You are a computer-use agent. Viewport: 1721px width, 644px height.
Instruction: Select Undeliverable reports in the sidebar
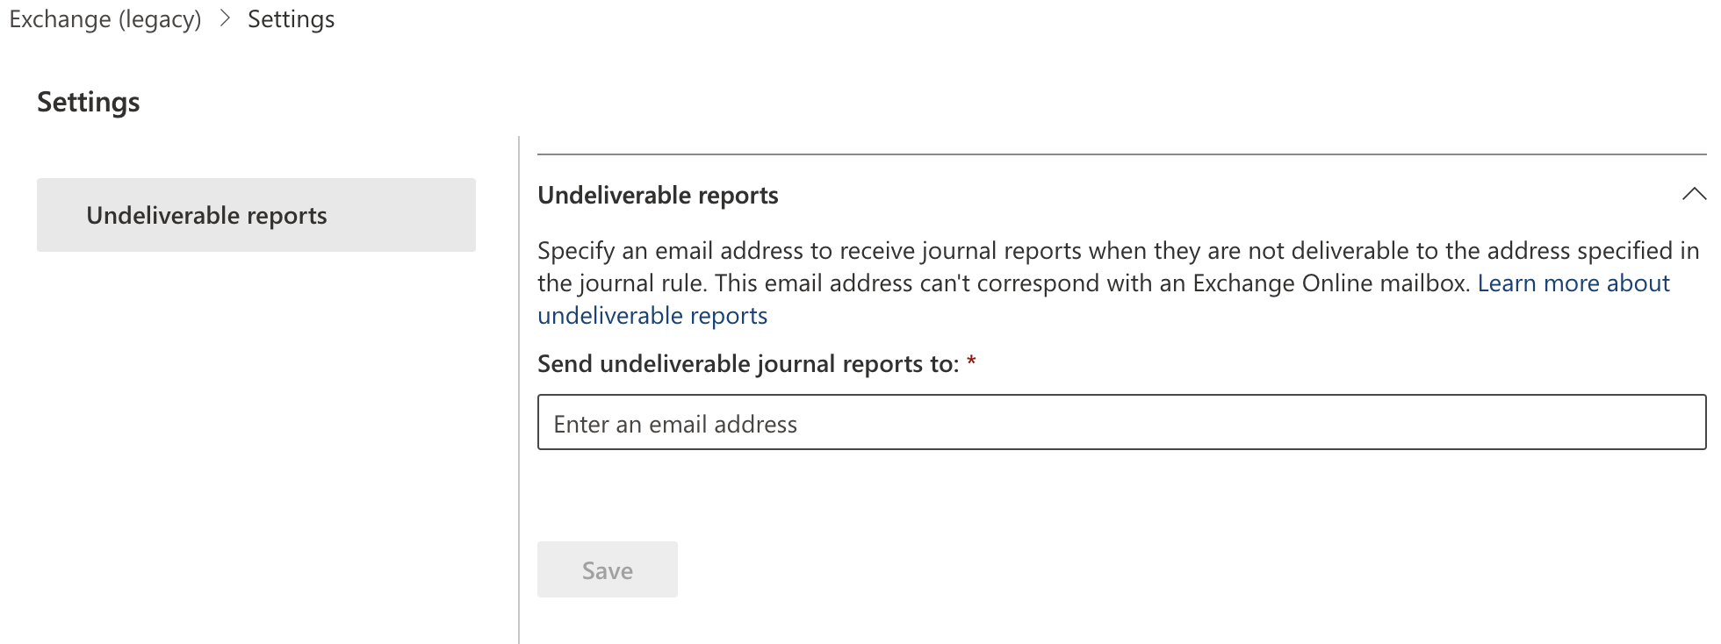(207, 214)
